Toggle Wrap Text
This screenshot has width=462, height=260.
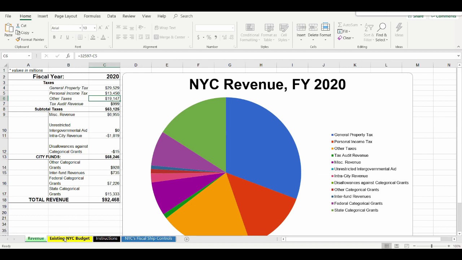tap(165, 28)
